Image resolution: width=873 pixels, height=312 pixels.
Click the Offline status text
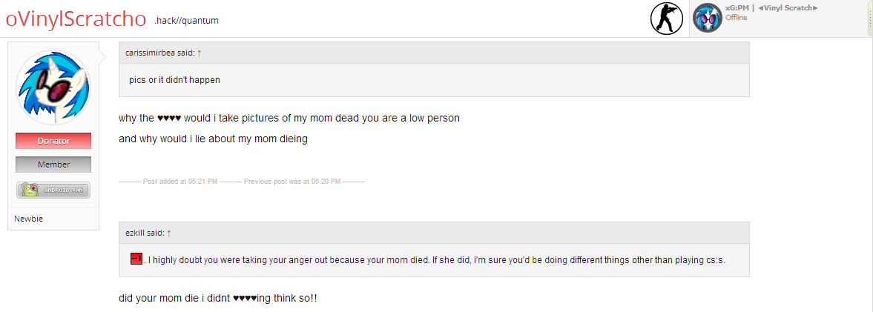[736, 17]
